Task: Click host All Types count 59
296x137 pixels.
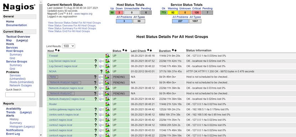Action: [139, 21]
